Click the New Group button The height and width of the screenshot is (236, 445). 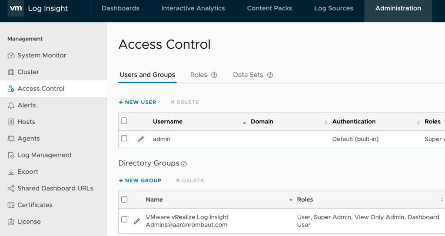(x=140, y=180)
